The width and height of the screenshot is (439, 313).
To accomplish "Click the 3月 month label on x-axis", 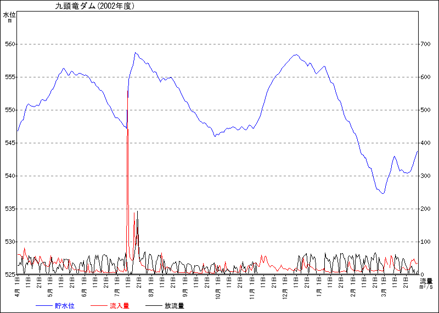I will 384,290.
